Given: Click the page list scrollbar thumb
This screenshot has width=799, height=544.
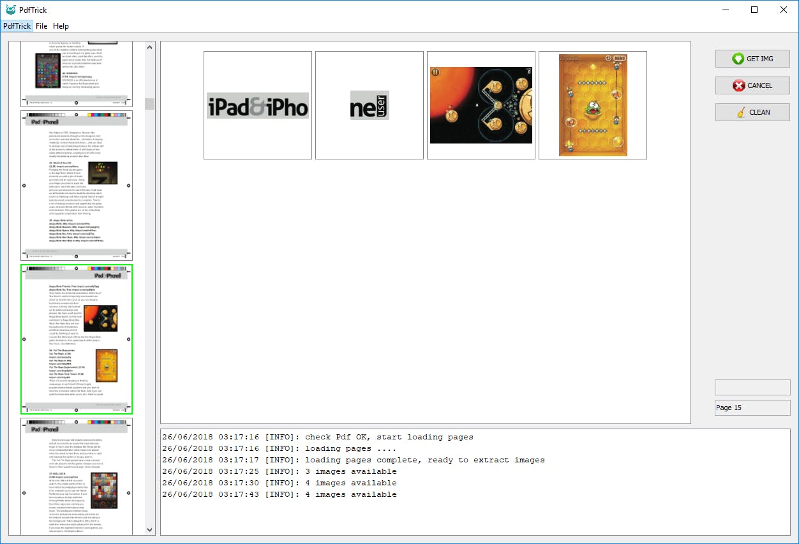Looking at the screenshot, I should (150, 104).
